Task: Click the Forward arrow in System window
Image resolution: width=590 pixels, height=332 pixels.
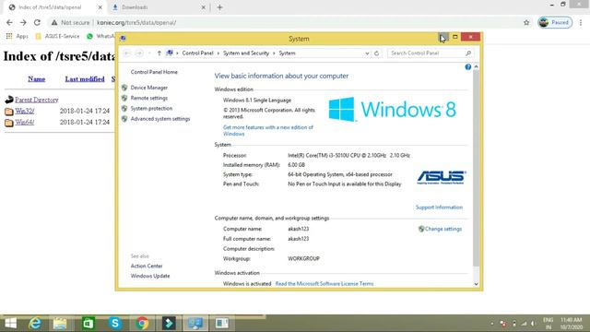Action: (x=139, y=53)
